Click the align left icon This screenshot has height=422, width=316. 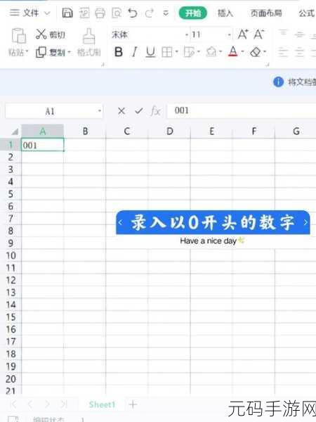(x=283, y=52)
